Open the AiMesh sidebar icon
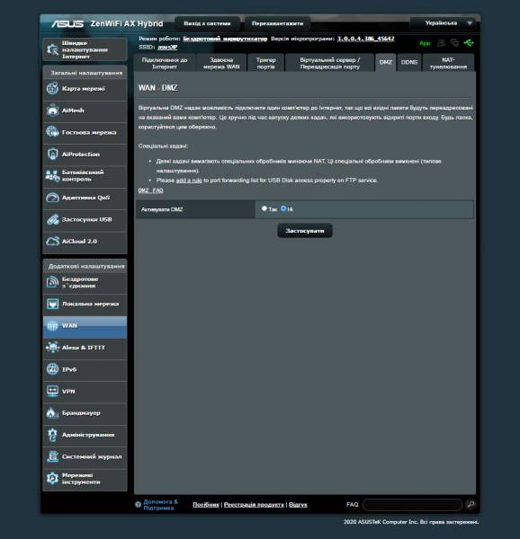Screen dimensions: 520x539 (x=52, y=110)
